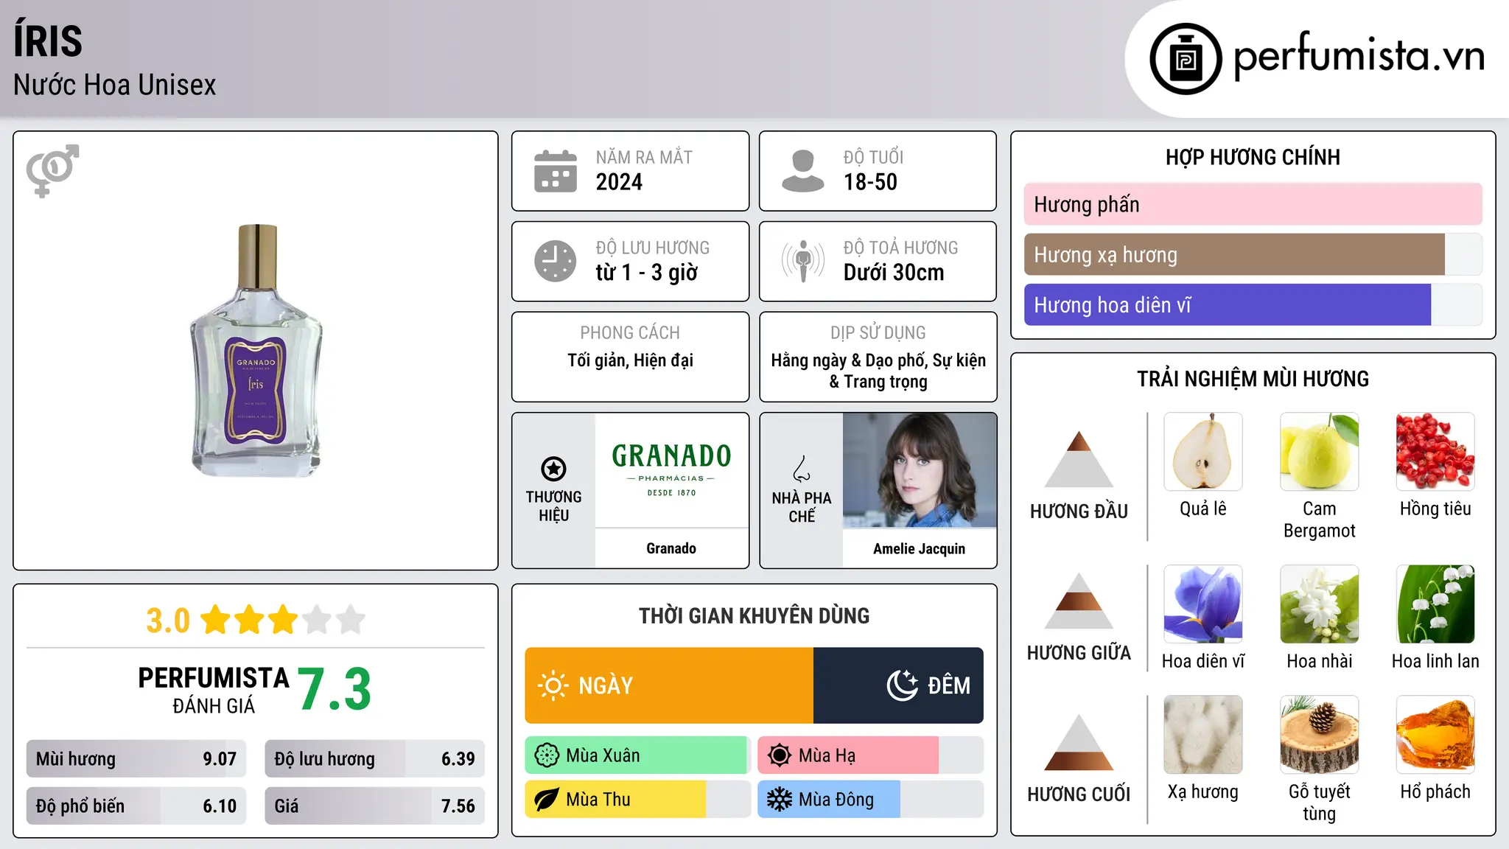Click the Phong cách label
Viewport: 1509px width, 849px height.
630,333
